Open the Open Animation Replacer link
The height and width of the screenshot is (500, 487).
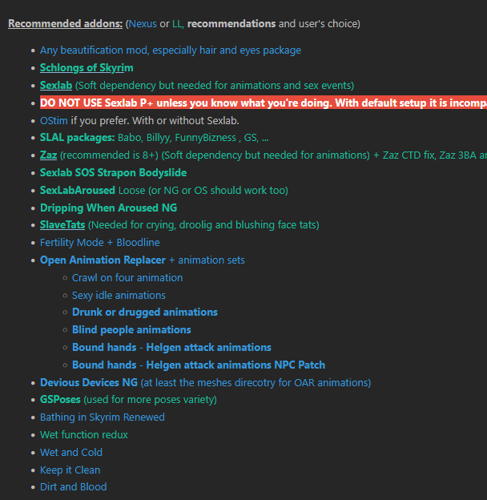tap(103, 260)
